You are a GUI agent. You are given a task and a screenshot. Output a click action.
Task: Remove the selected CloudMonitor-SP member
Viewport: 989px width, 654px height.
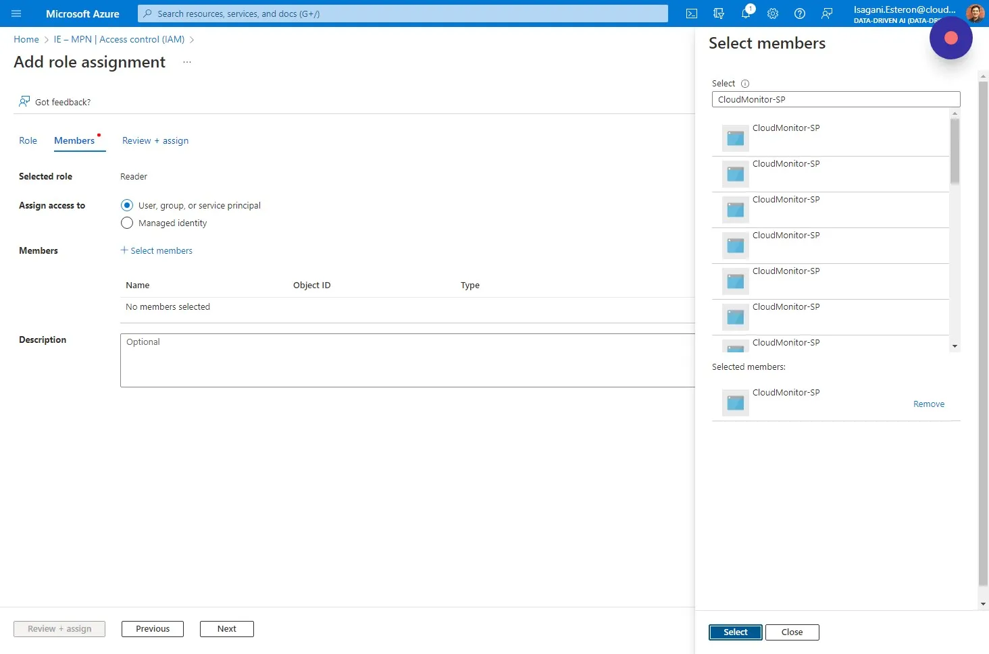pyautogui.click(x=929, y=404)
